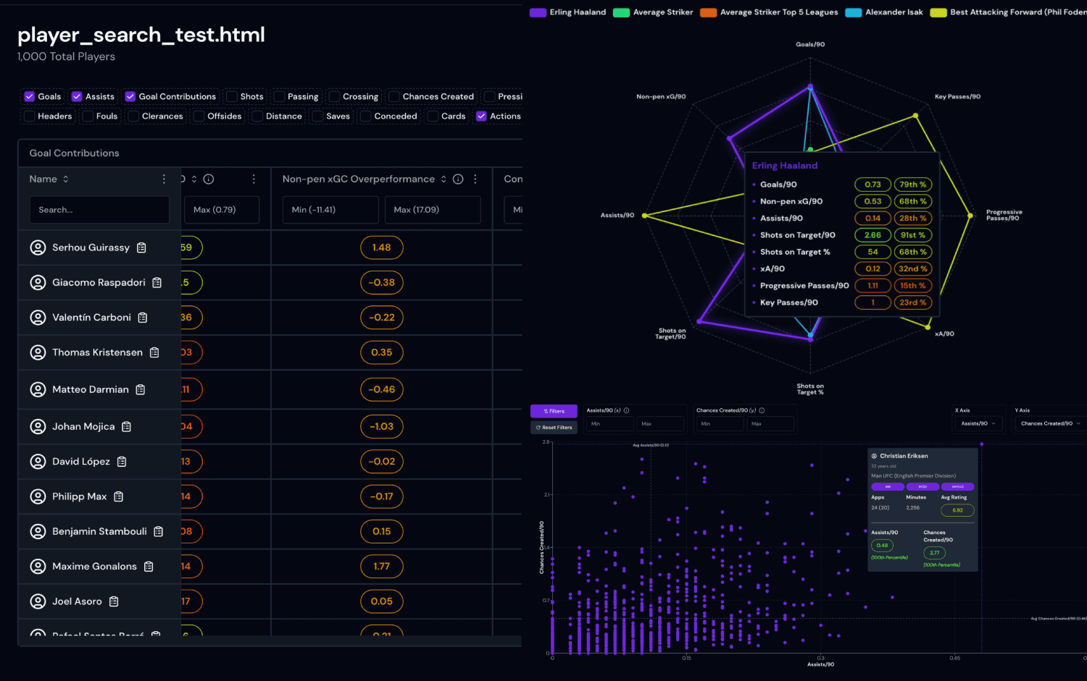Open clipboard report for Valentín Carboni

143,318
